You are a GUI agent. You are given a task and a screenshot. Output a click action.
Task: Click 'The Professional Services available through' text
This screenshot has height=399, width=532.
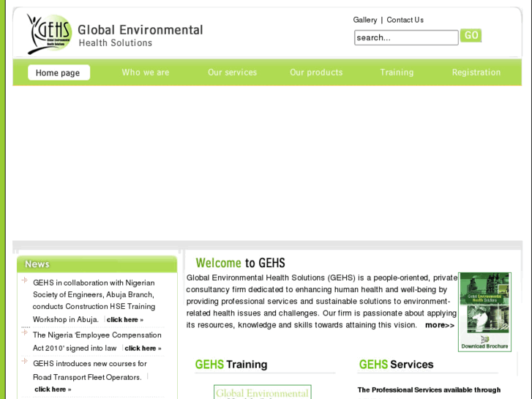coord(429,389)
